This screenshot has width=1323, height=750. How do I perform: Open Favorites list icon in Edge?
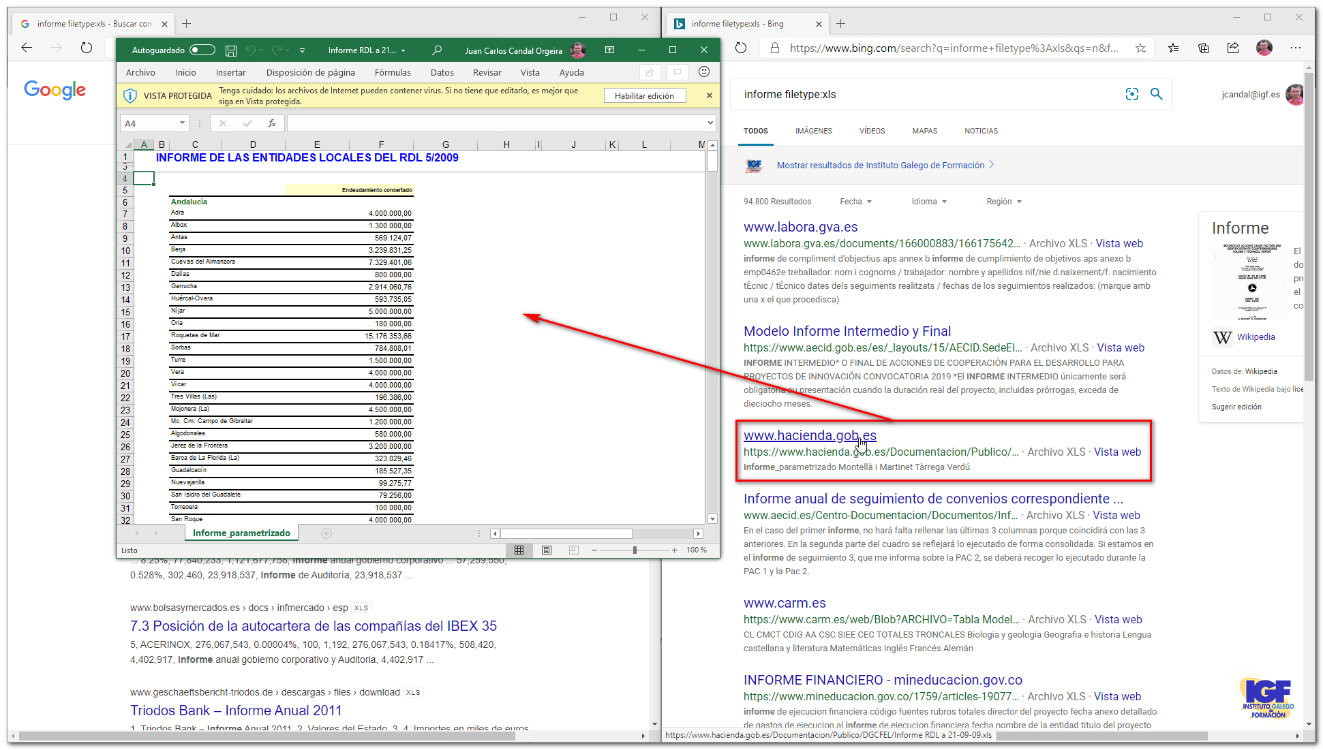(1173, 48)
